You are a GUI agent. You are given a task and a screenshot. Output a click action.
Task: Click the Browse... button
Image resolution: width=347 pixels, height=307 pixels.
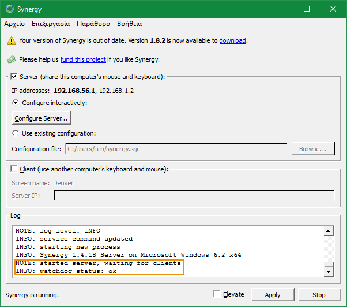(x=313, y=149)
